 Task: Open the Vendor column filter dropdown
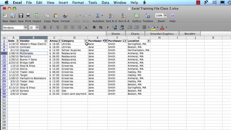click(46, 41)
